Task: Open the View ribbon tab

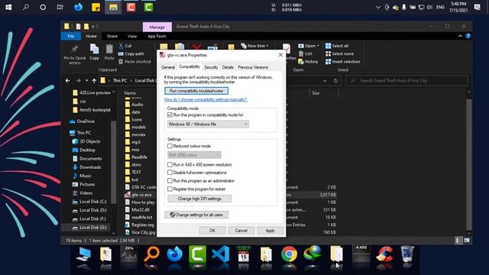Action: pyautogui.click(x=132, y=36)
